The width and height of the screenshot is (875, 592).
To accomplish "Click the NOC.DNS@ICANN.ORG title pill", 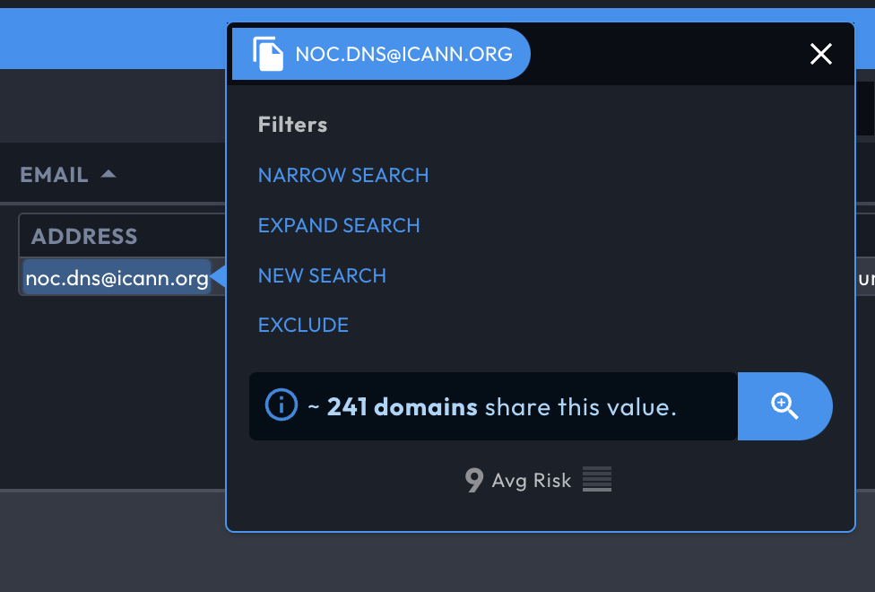I will click(381, 54).
